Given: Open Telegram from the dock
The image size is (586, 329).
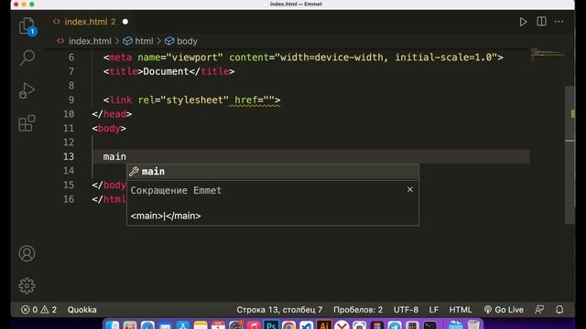Looking at the screenshot, I should pyautogui.click(x=395, y=325).
